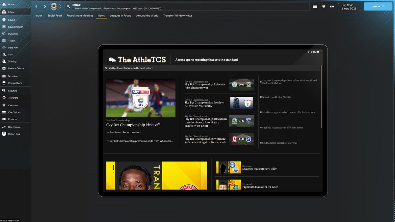Switch to the Inbox tab
This screenshot has width=395, height=222.
(x=39, y=15)
